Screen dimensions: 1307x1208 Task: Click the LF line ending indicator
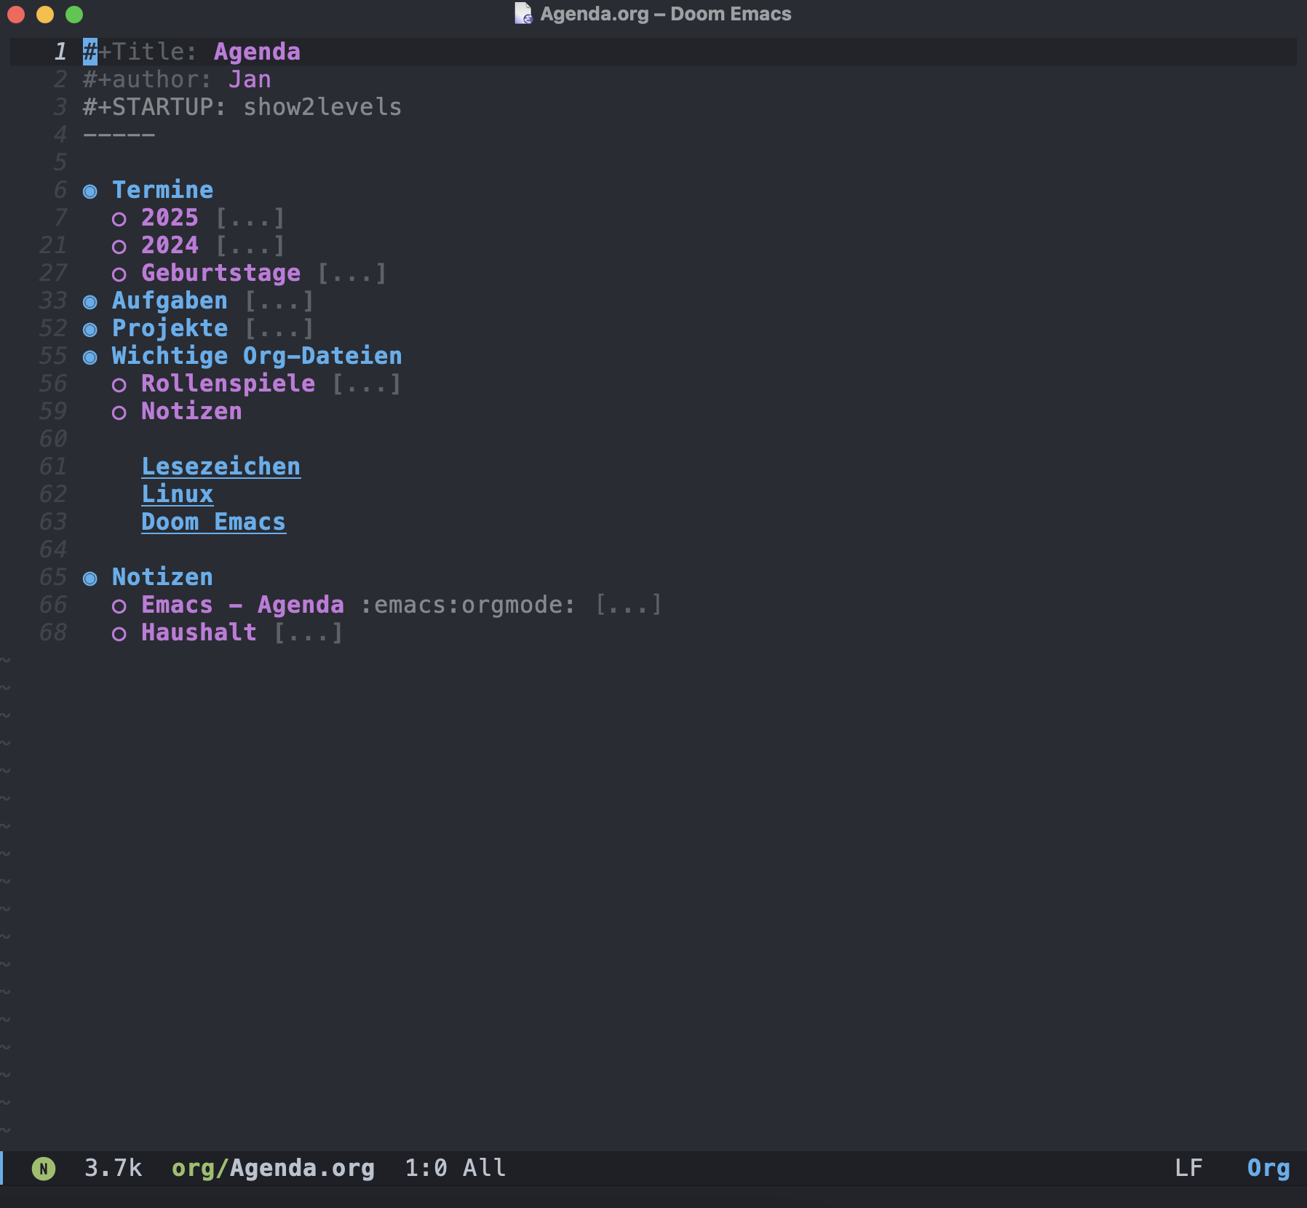[x=1188, y=1168]
